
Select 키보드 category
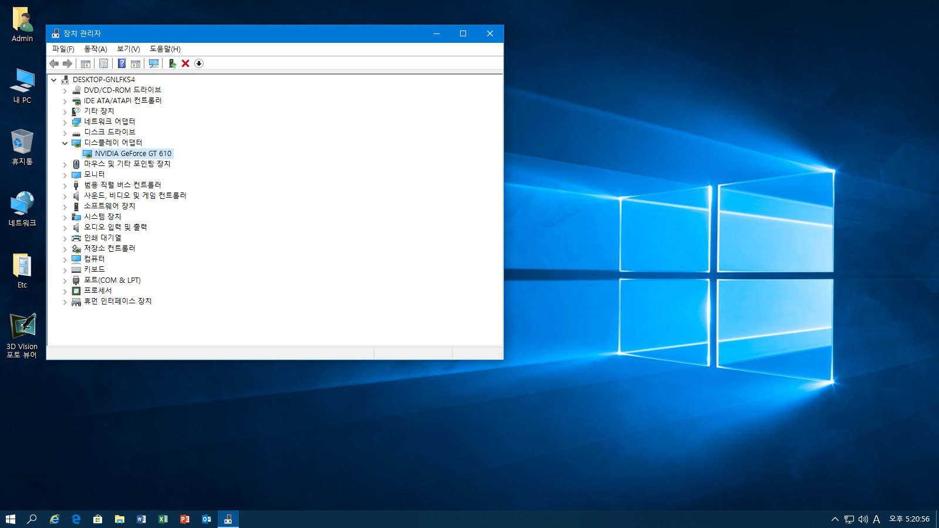pyautogui.click(x=94, y=270)
